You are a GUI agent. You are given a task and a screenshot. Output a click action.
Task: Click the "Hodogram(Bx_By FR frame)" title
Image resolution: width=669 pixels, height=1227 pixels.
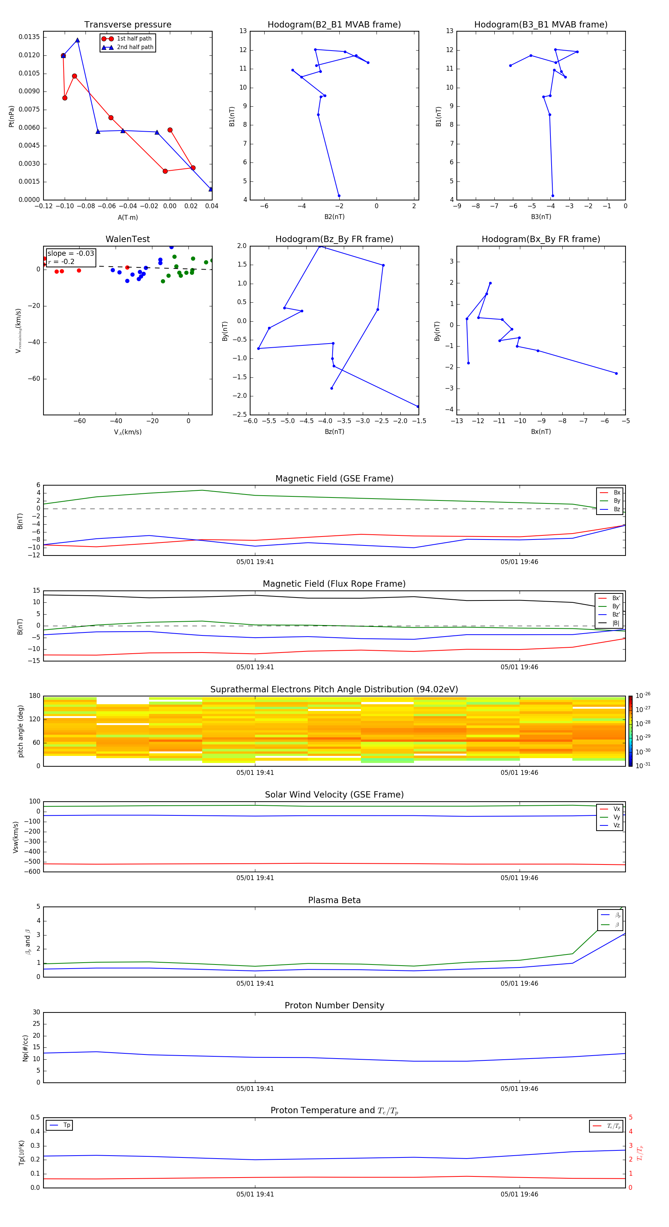tap(541, 239)
